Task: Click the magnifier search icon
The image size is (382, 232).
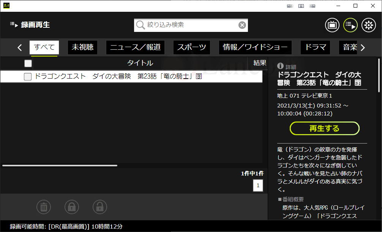Action: click(x=140, y=25)
